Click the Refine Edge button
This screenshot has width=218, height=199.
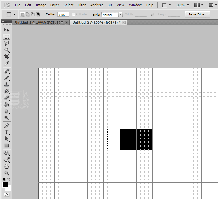click(x=198, y=14)
